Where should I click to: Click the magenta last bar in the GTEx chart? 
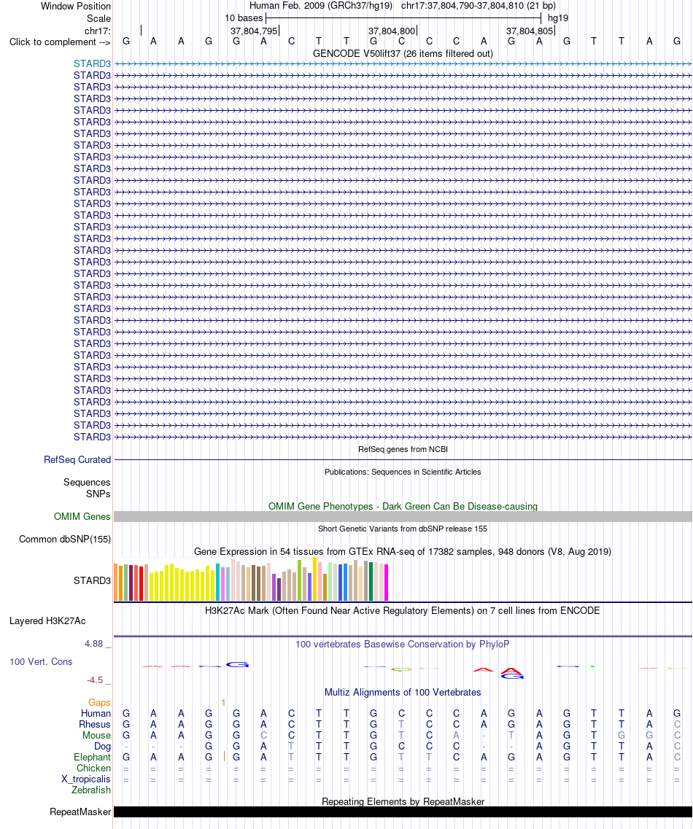tap(386, 583)
